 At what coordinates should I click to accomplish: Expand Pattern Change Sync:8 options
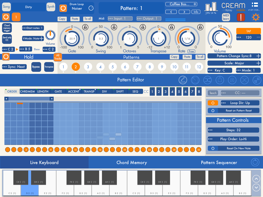[x=234, y=56]
